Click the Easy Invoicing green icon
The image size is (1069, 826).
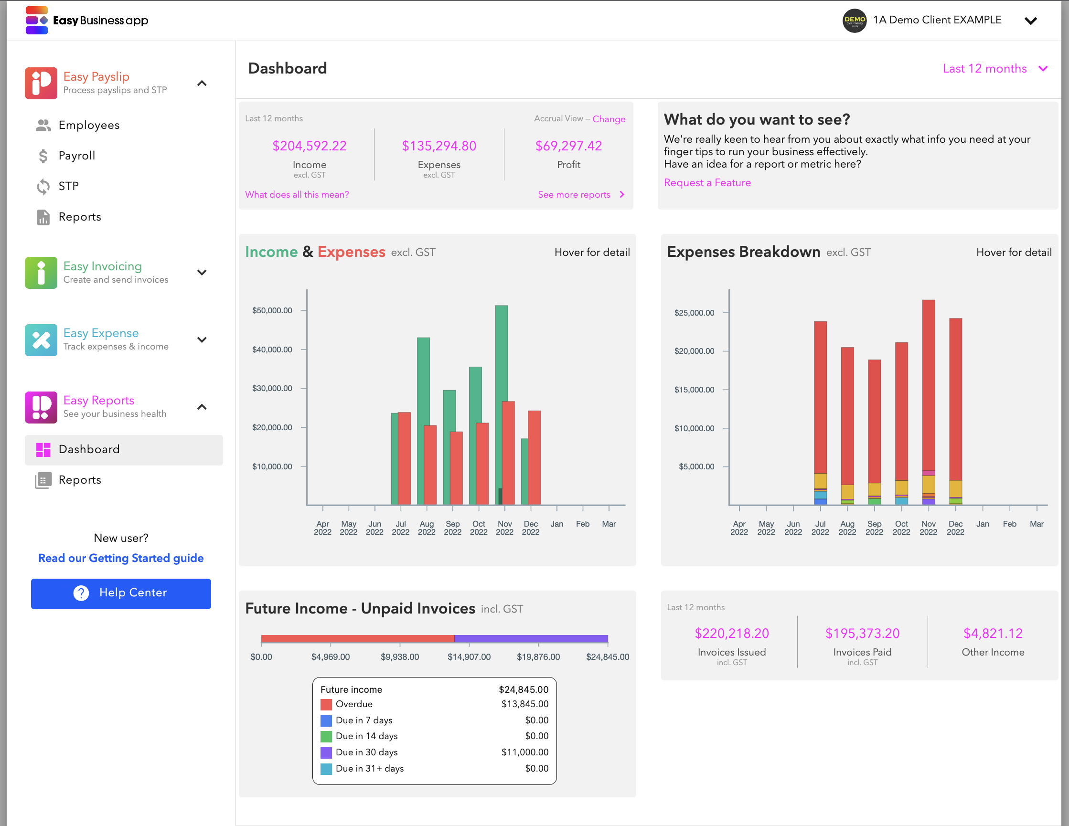[x=41, y=273]
